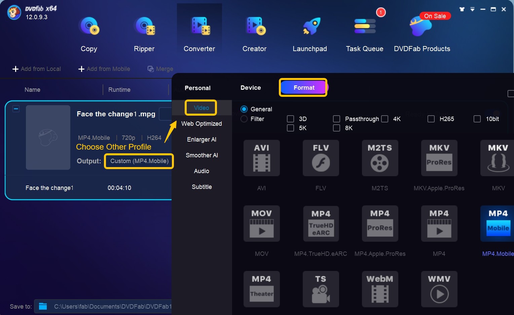The width and height of the screenshot is (514, 315).
Task: Select the plain MP4 format icon
Action: (439, 224)
